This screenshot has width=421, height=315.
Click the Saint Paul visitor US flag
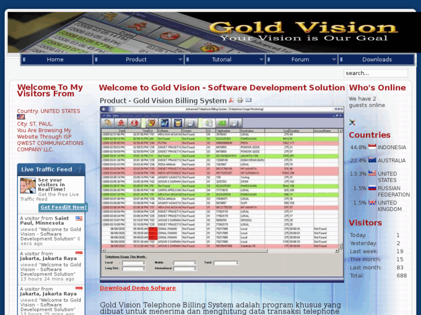(79, 218)
